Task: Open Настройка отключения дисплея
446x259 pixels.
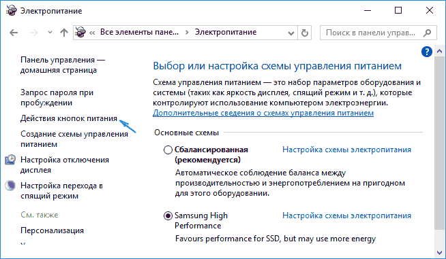Action: 65,165
